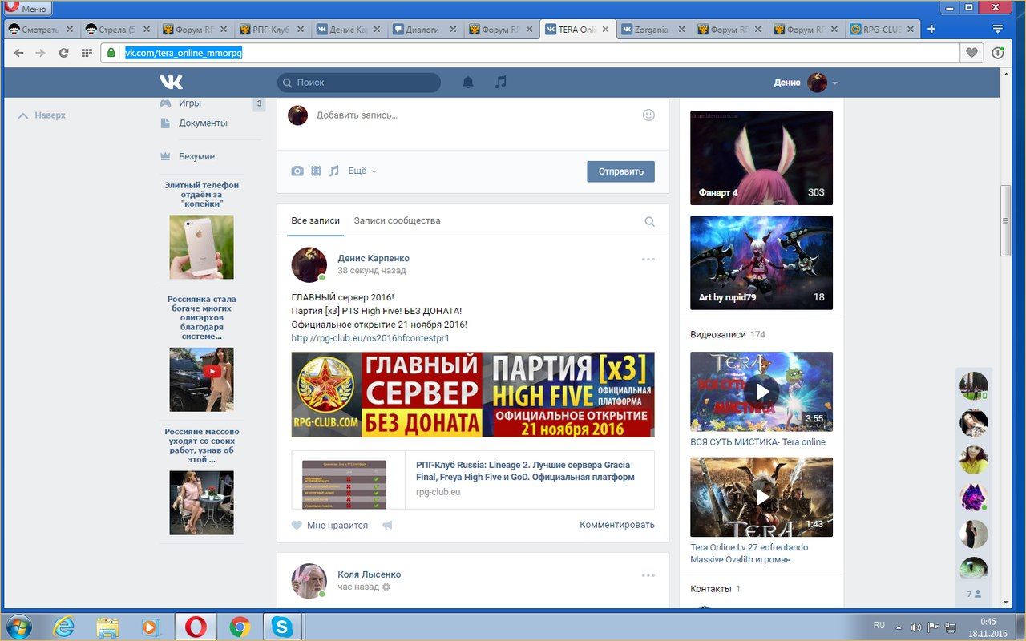The width and height of the screenshot is (1026, 641).
Task: Click the browser address bar URL
Action: (184, 53)
